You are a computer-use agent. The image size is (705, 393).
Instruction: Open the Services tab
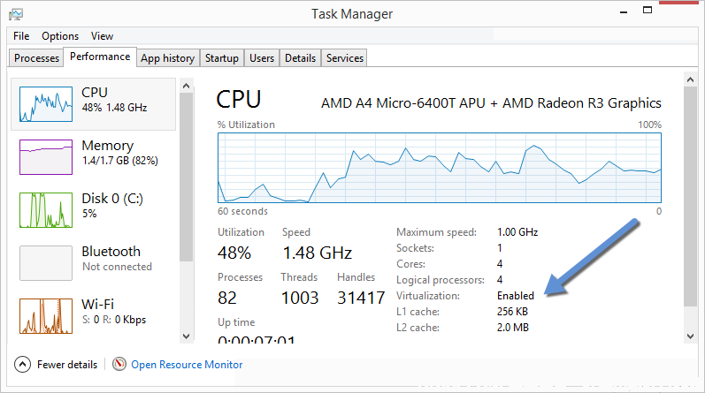click(x=345, y=58)
